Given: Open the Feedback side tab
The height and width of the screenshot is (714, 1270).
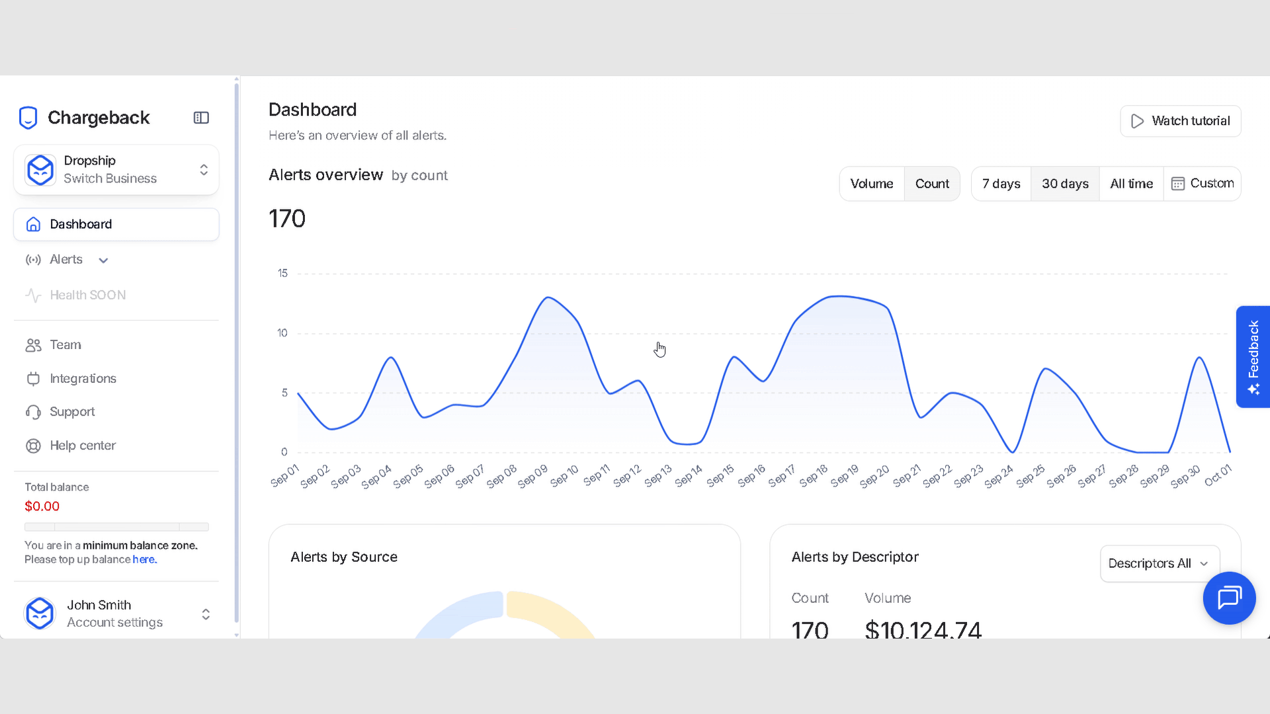Looking at the screenshot, I should coord(1253,357).
